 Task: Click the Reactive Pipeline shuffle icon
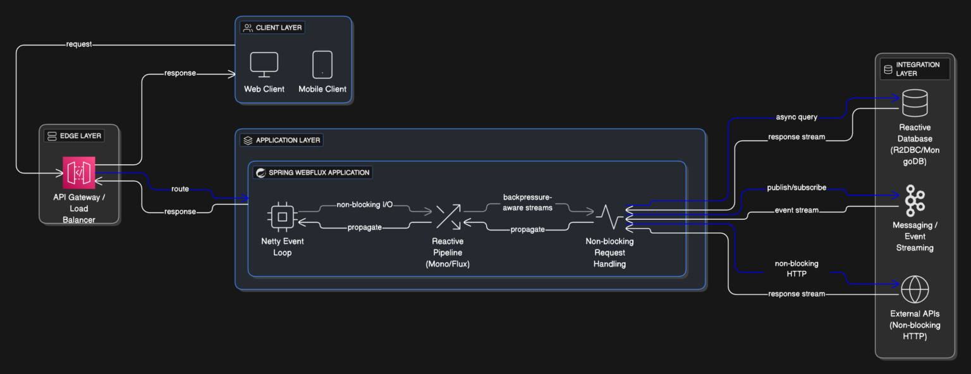448,217
